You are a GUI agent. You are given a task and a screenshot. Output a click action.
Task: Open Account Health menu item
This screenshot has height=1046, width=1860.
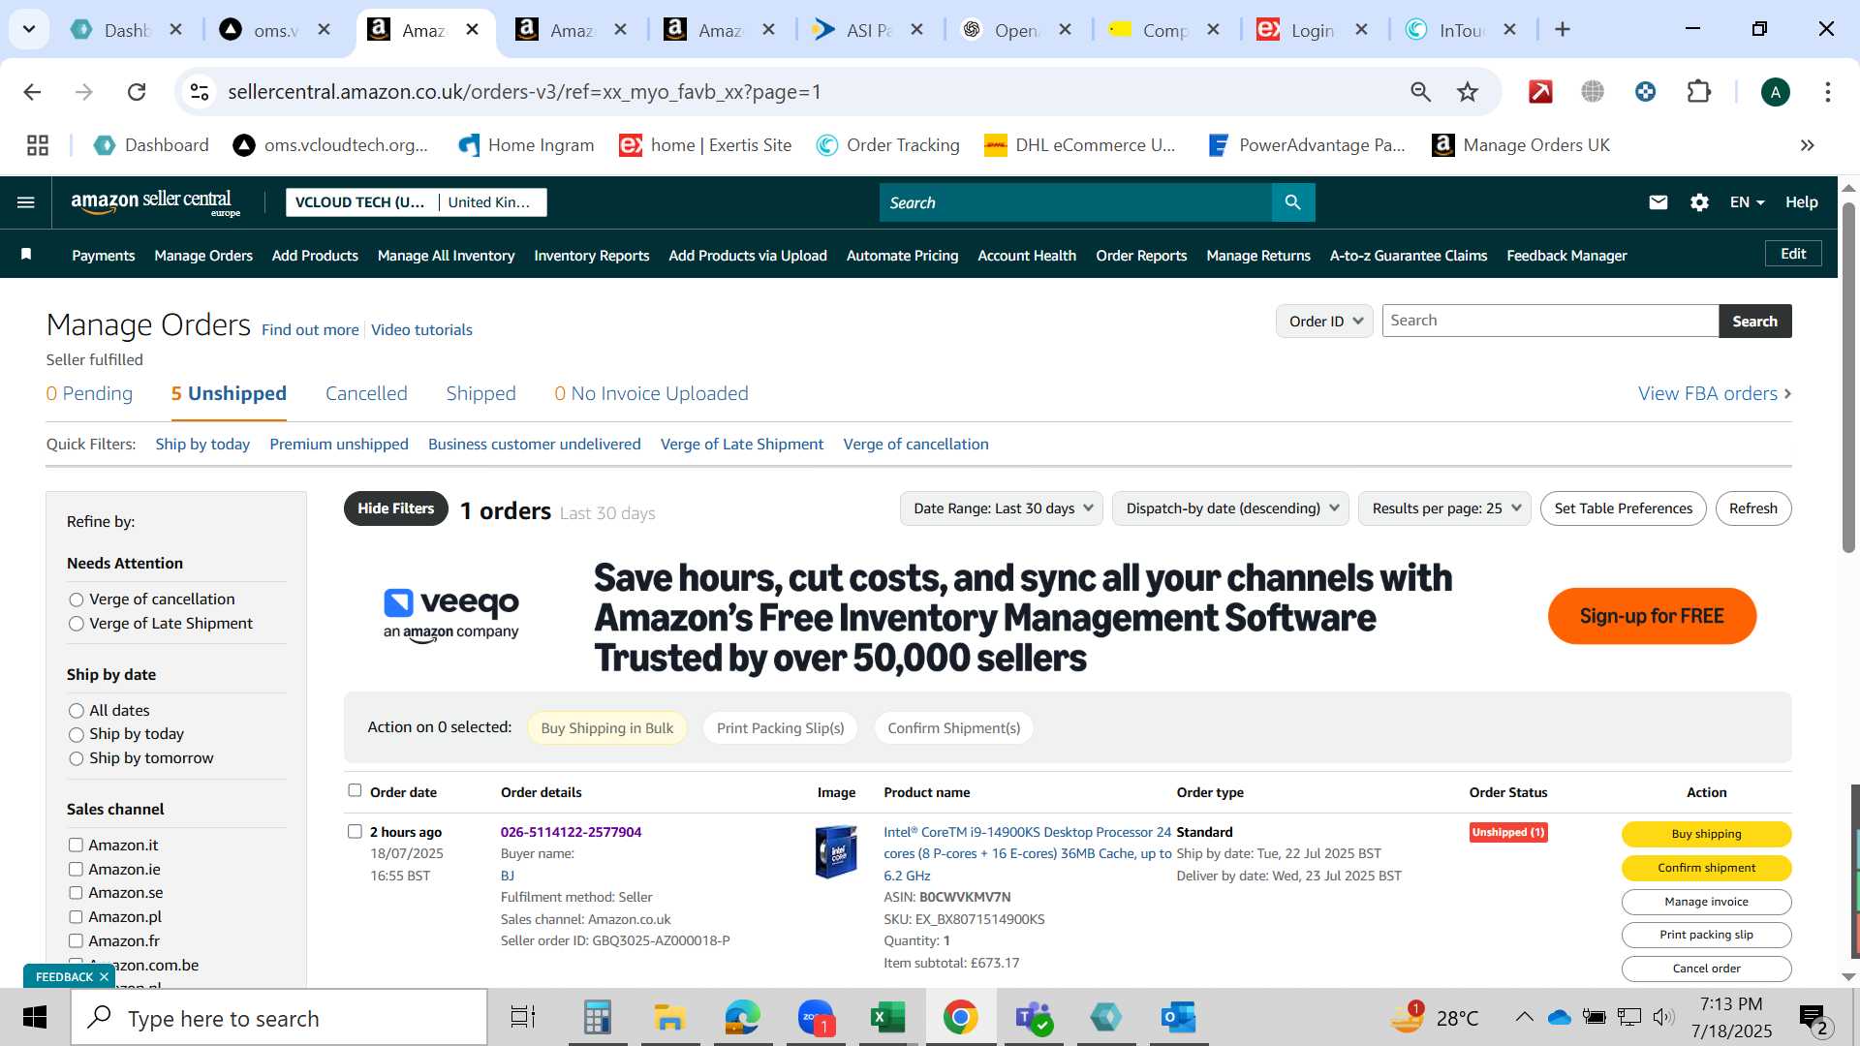click(1027, 256)
